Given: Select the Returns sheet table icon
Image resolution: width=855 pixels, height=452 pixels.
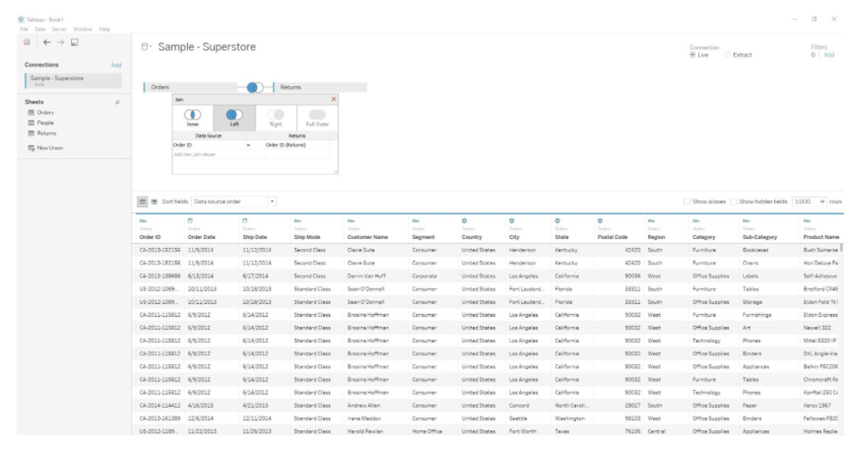Looking at the screenshot, I should pyautogui.click(x=31, y=133).
